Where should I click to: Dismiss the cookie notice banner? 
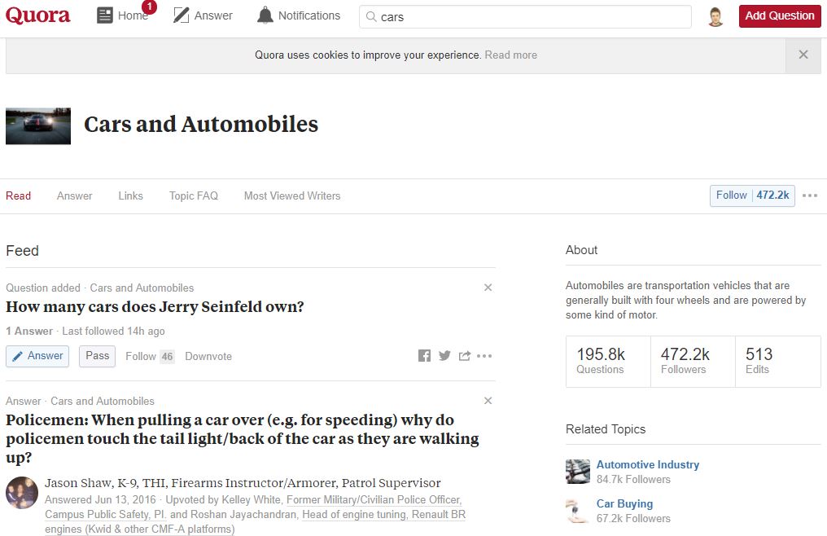(803, 55)
